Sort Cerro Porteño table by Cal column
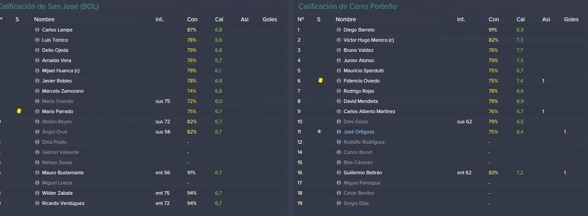This screenshot has height=216, width=588. coord(520,20)
